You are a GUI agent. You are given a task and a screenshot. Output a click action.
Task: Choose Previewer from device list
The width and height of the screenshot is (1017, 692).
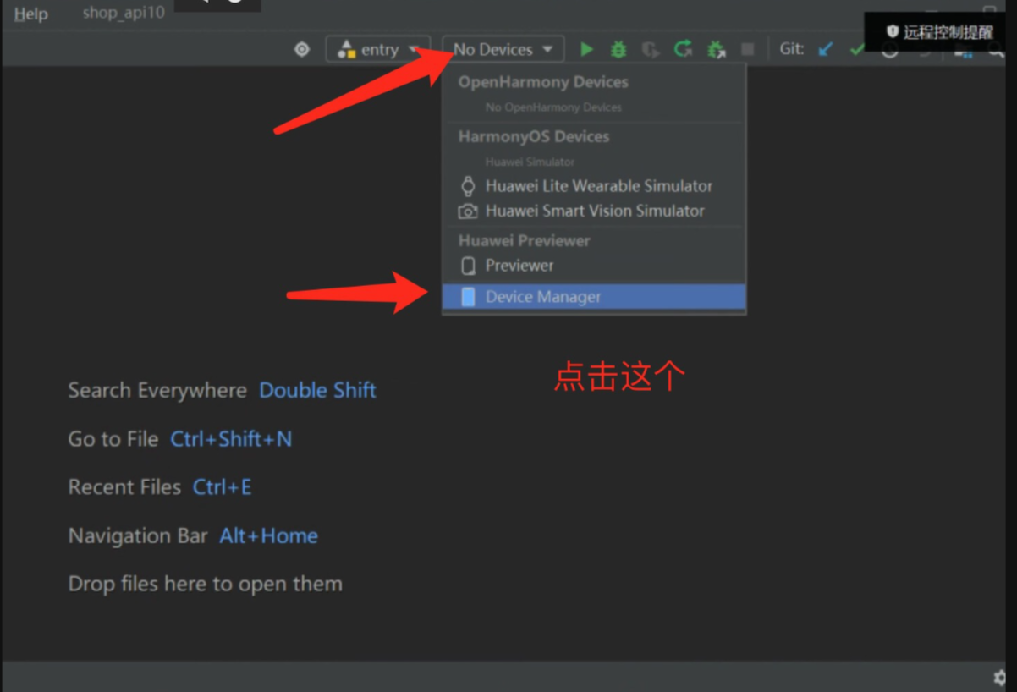pos(594,266)
